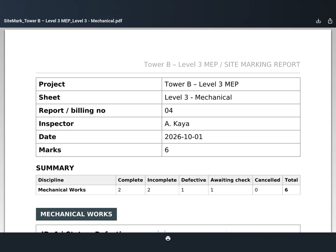336x252 pixels.
Task: Click the 'Report / billing no' label
Action: point(72,111)
